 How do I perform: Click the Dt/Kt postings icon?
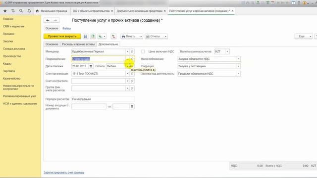(x=113, y=36)
